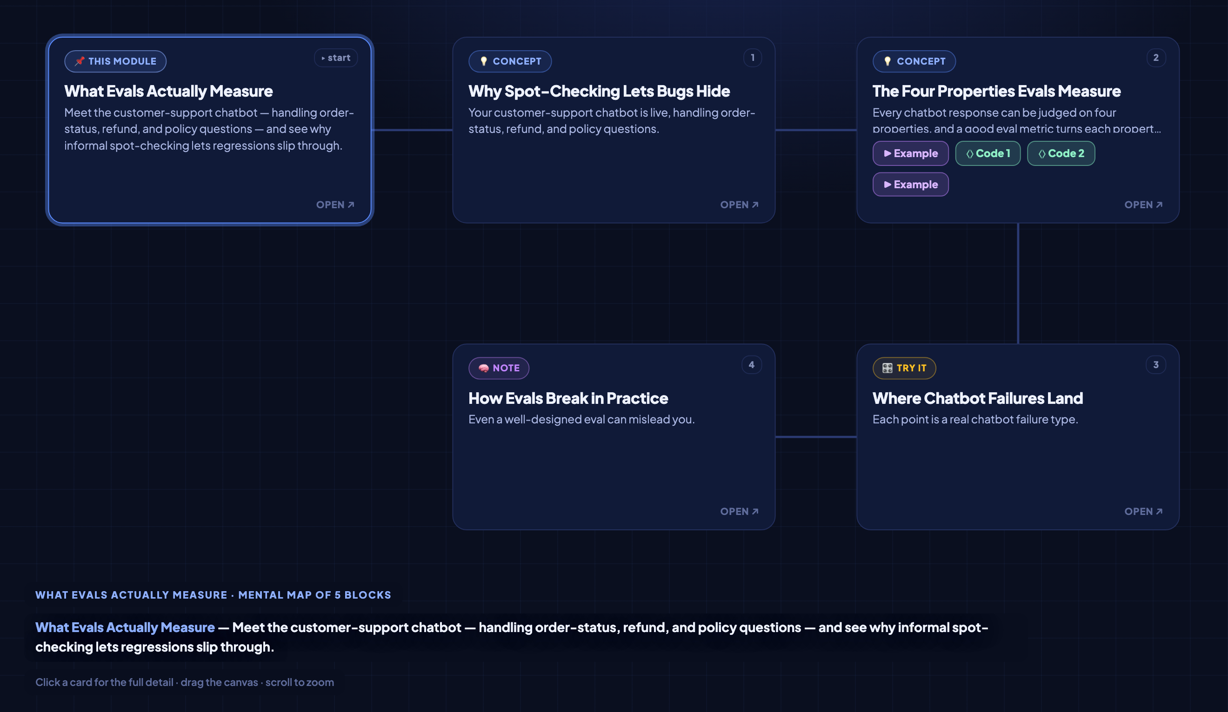Screen dimensions: 1228x712
Task: Click the title 'Where Chatbot Failures Land'
Action: 978,398
